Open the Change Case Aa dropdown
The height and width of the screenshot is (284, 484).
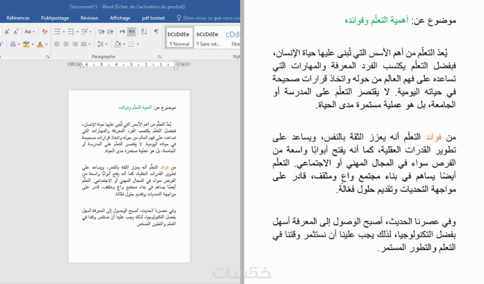pyautogui.click(x=29, y=31)
